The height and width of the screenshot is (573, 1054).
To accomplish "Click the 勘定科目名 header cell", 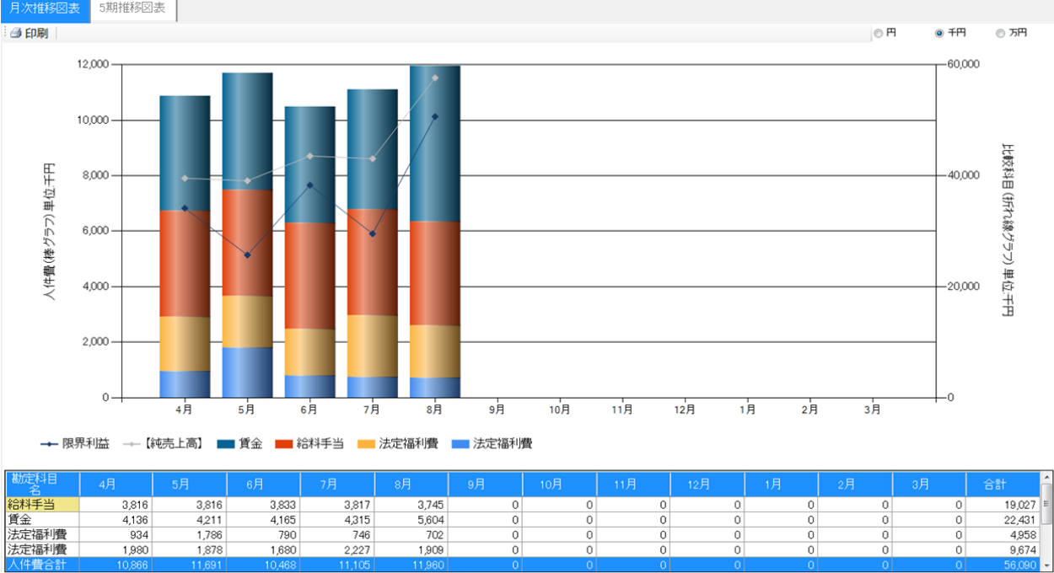I will coord(42,484).
